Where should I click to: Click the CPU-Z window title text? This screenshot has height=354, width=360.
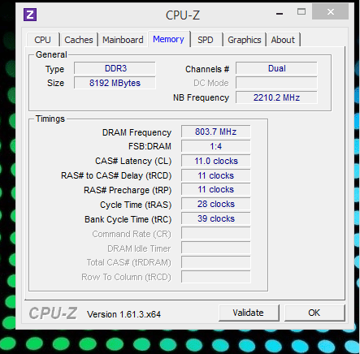(183, 15)
